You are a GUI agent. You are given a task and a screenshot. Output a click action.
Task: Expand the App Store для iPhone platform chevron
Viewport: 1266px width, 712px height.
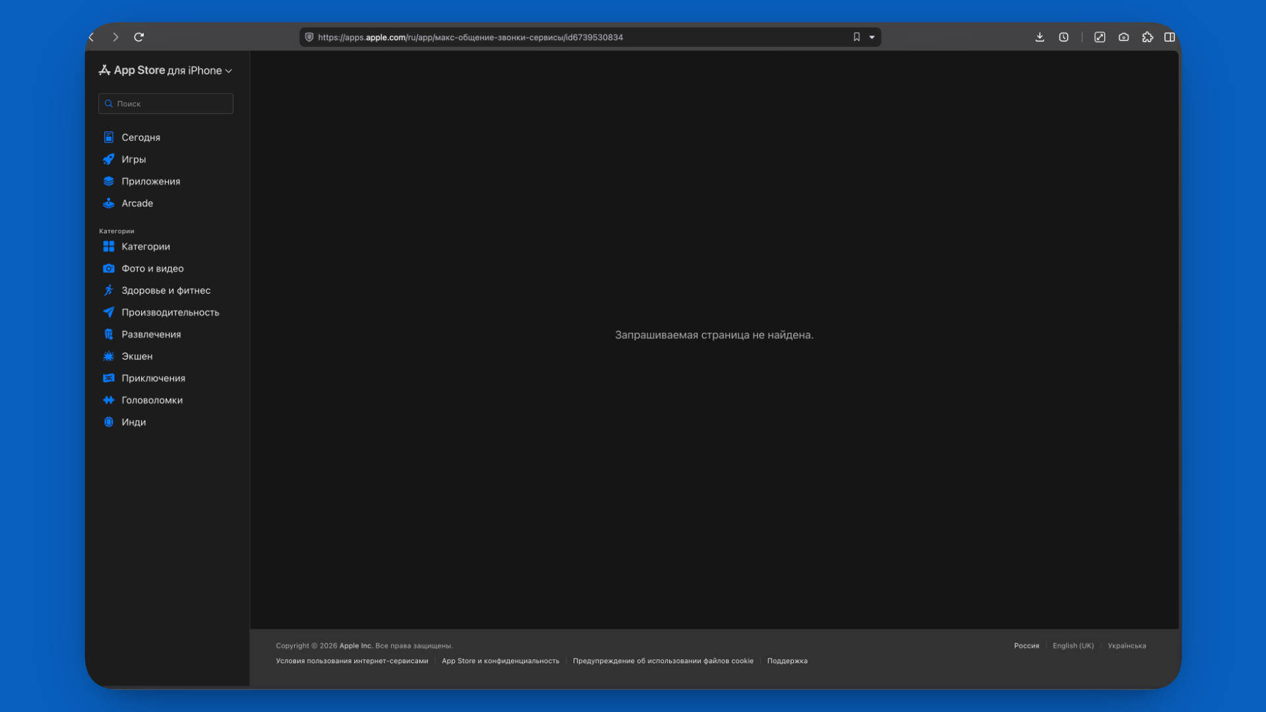(229, 71)
